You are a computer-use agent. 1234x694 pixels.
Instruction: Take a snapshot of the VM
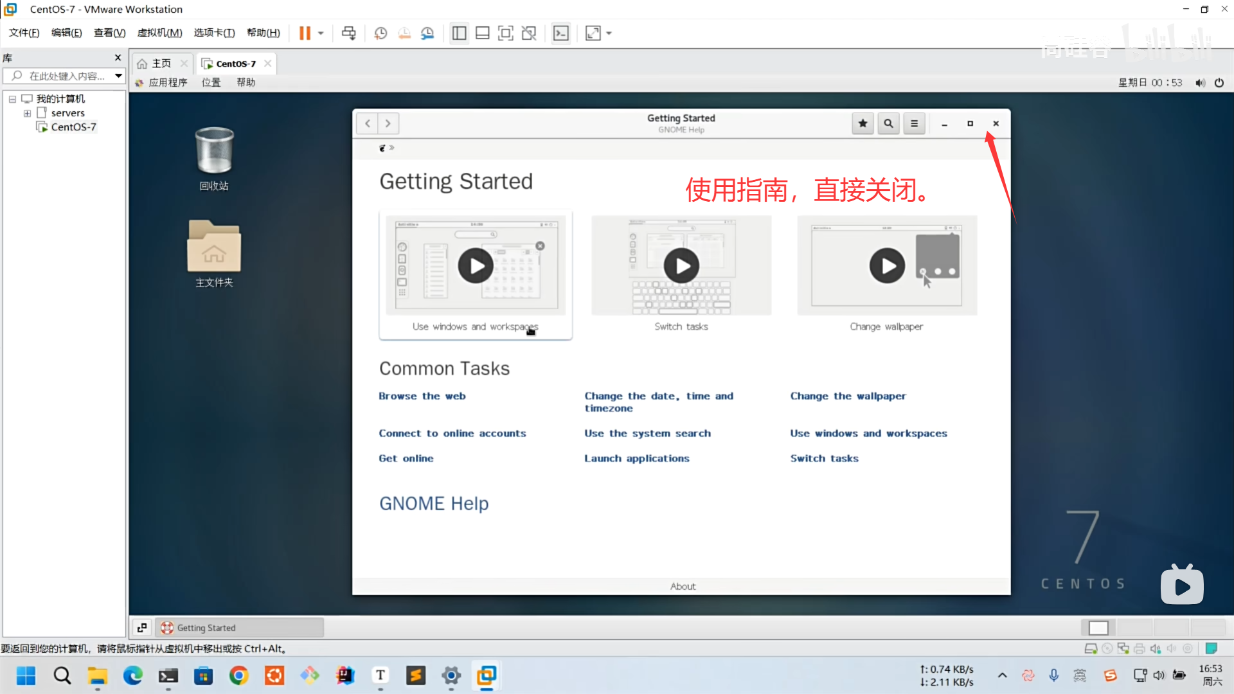(380, 33)
